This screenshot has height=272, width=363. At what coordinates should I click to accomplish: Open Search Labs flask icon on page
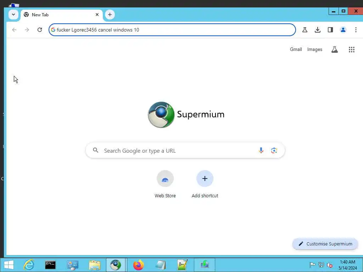click(335, 50)
